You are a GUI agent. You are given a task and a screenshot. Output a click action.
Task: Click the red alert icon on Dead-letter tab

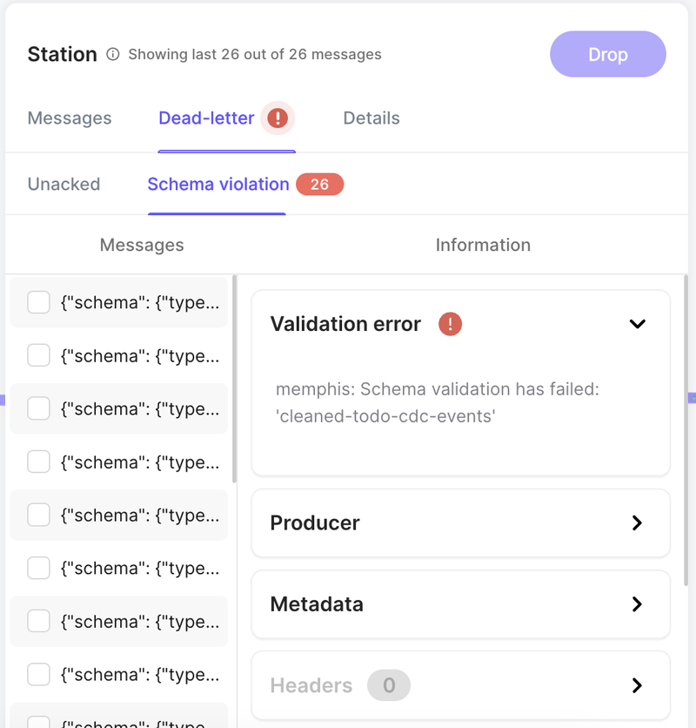[278, 118]
